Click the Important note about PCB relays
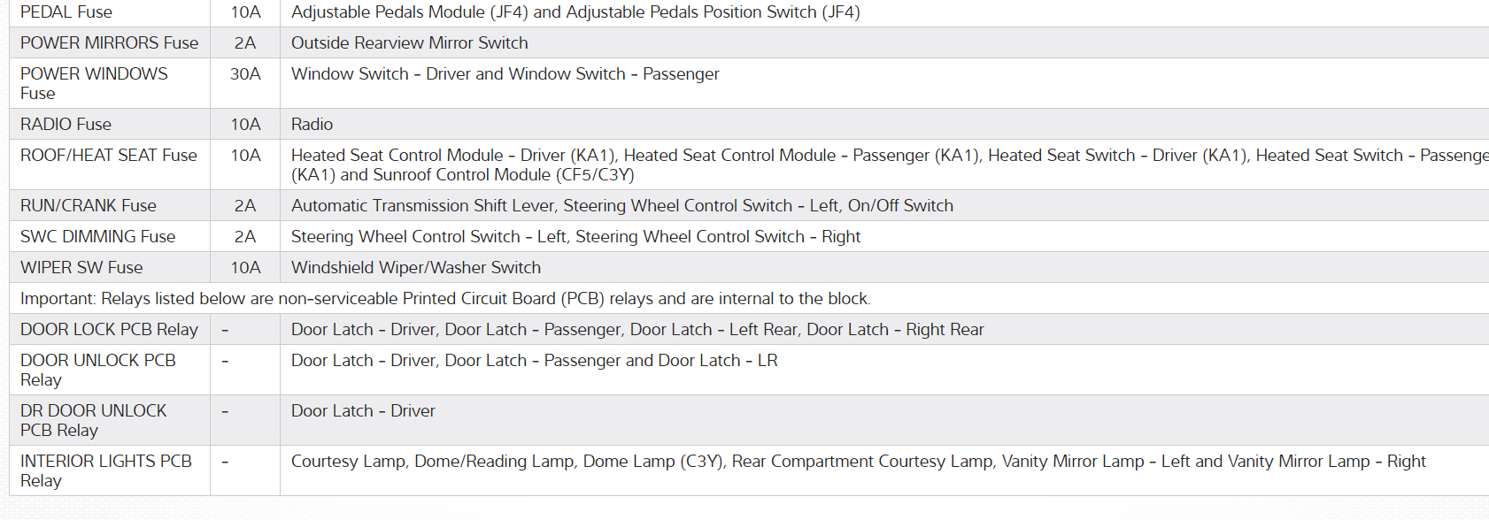This screenshot has width=1489, height=520. (445, 299)
